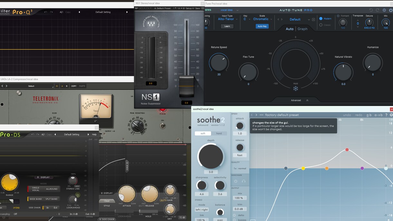Select Classic mode in Auto-Tune Pro

[x=325, y=25]
